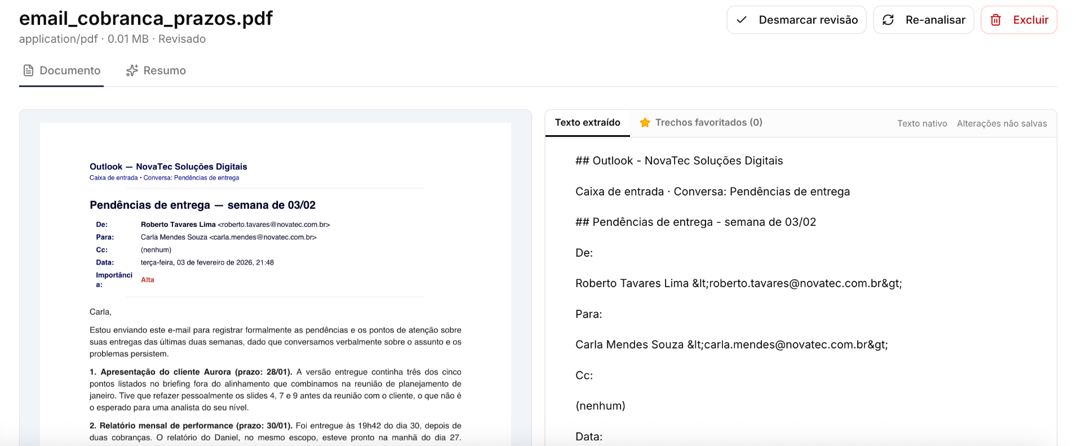Click the sender Roberto Tavares Lima in PDF preview
The image size is (1082, 446).
point(178,225)
